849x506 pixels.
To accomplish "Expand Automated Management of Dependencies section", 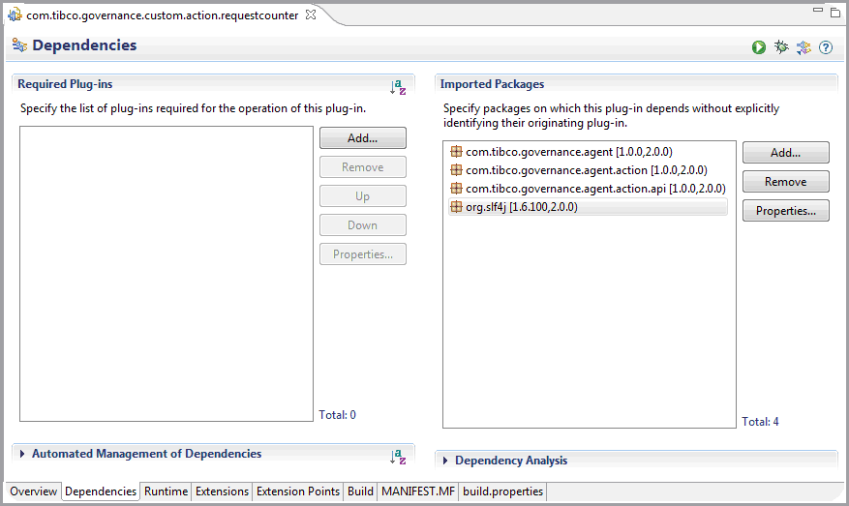I will (22, 454).
